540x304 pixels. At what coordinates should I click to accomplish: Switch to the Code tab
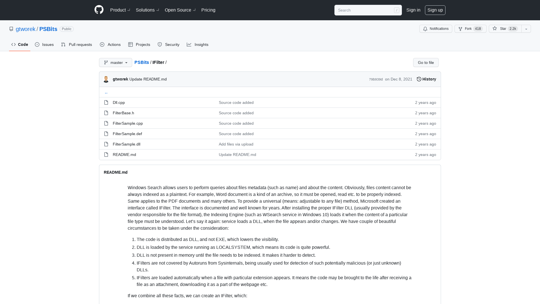20,44
